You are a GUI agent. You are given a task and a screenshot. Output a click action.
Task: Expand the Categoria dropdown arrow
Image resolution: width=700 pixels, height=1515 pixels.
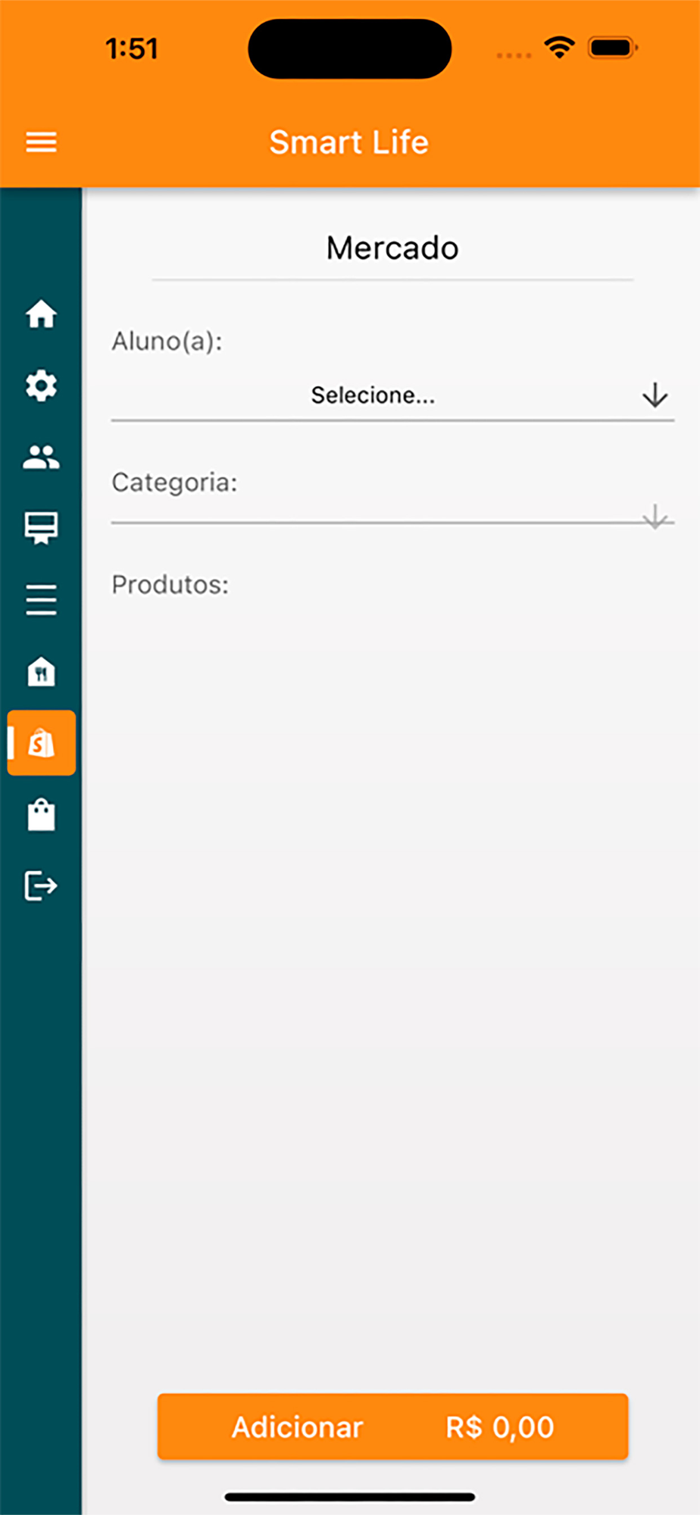point(655,516)
